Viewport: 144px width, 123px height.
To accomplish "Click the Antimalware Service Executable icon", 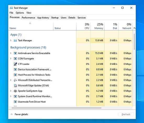I will (x=15, y=53).
